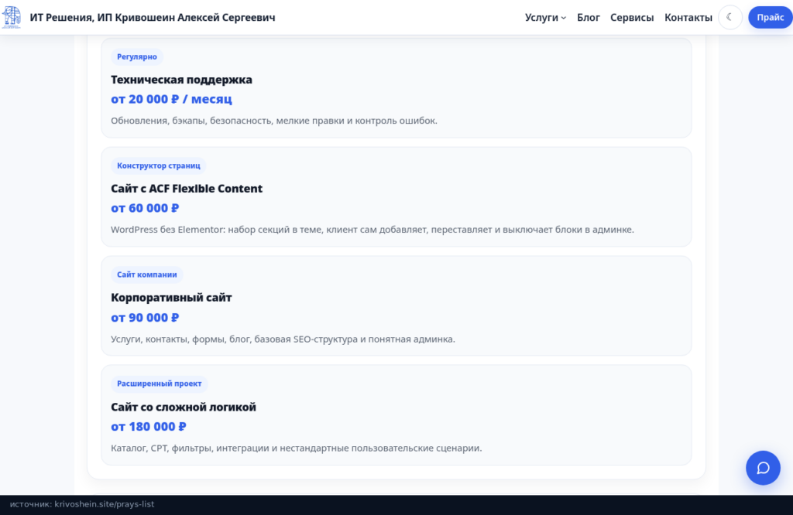
Task: Click description Каталог, CPT, фильтры
Action: 297,448
